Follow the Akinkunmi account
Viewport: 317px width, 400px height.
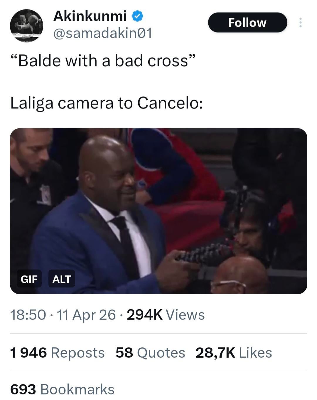point(247,23)
